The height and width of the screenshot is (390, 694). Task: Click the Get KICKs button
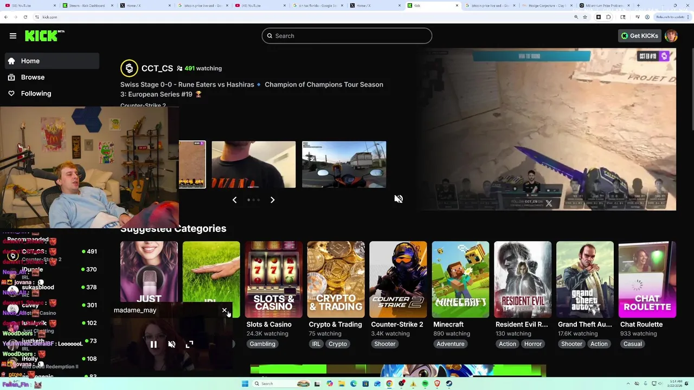tap(639, 36)
